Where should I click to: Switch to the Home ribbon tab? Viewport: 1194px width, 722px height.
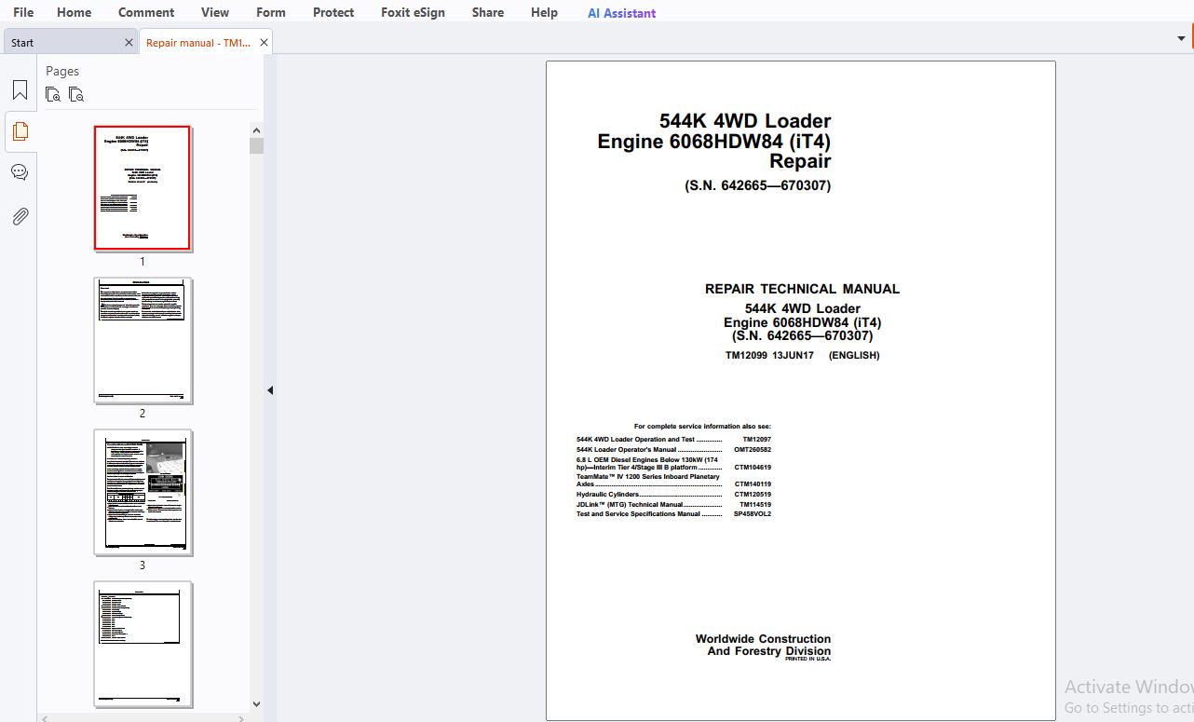(x=74, y=12)
